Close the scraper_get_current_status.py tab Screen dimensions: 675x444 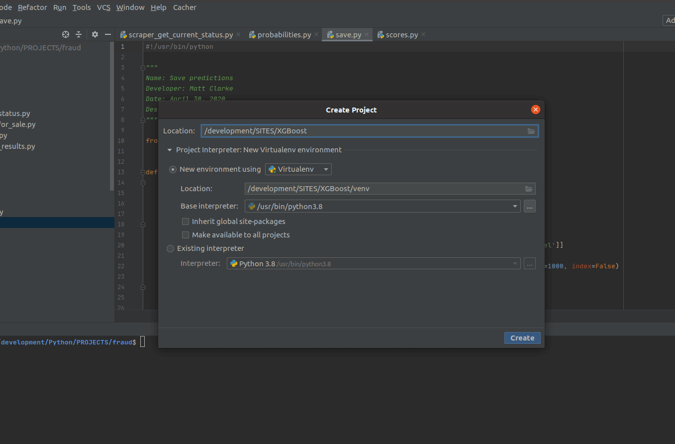click(x=238, y=34)
